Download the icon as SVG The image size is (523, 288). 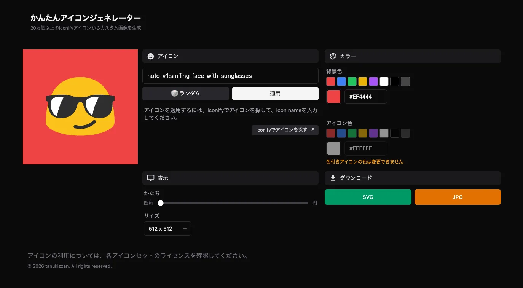pyautogui.click(x=368, y=197)
